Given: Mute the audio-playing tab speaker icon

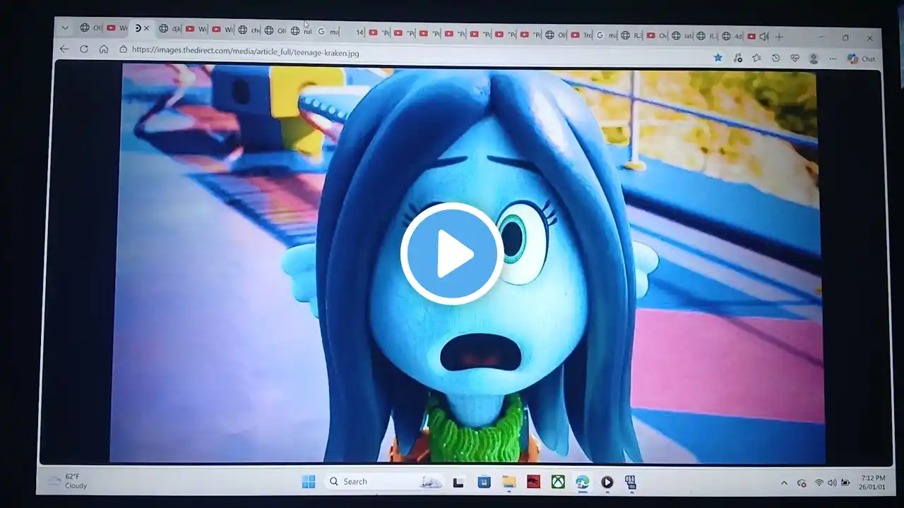Looking at the screenshot, I should (763, 37).
